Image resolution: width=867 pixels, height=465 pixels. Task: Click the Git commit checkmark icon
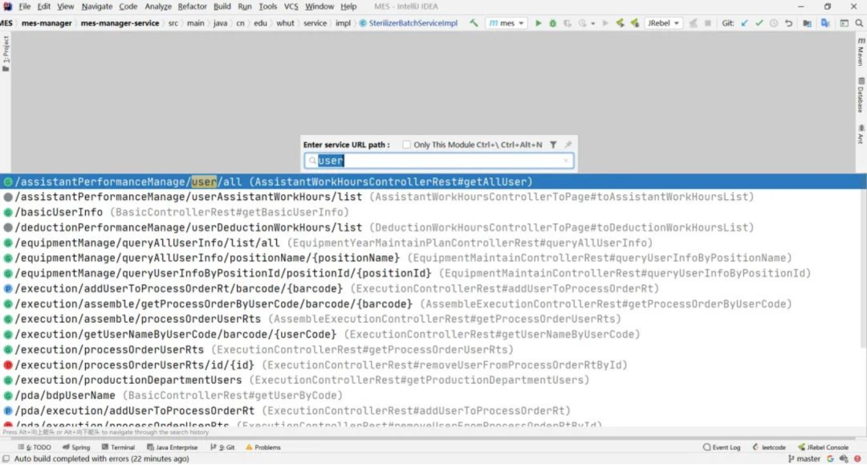pyautogui.click(x=759, y=23)
